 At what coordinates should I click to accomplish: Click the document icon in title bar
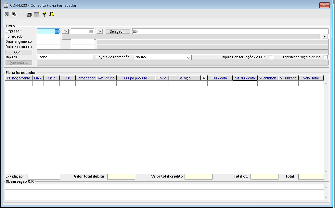[x=6, y=5]
